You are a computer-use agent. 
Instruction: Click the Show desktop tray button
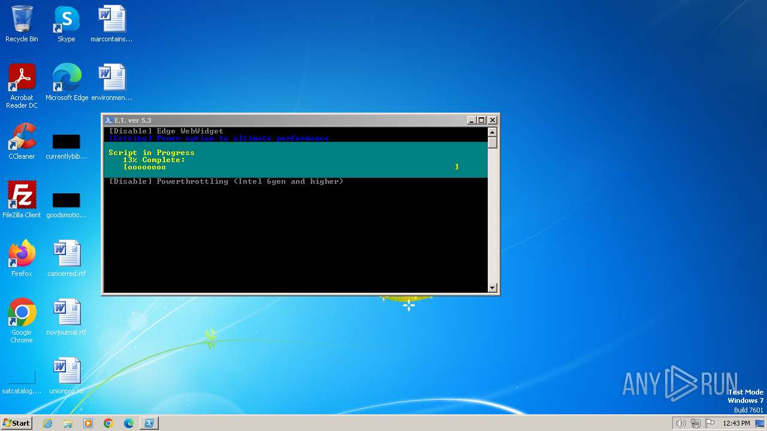760,423
